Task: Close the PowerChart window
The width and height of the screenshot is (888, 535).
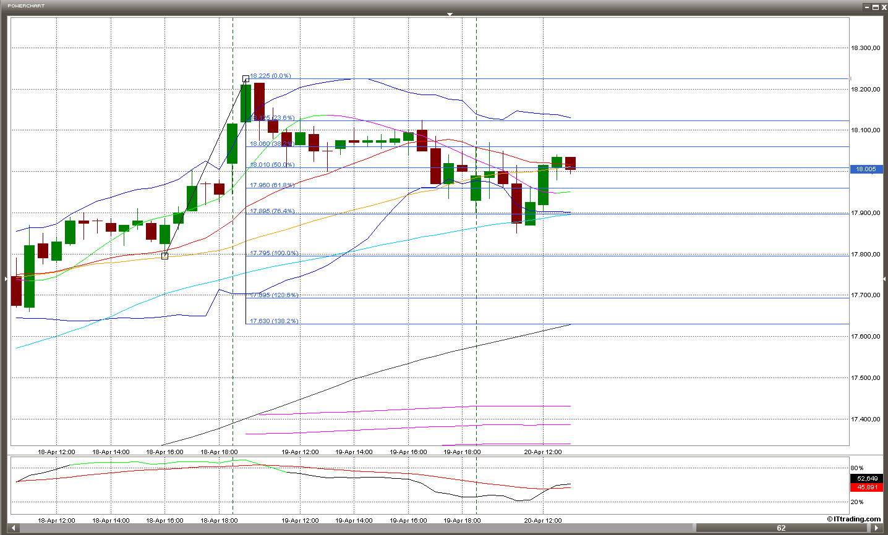Action: tap(883, 7)
